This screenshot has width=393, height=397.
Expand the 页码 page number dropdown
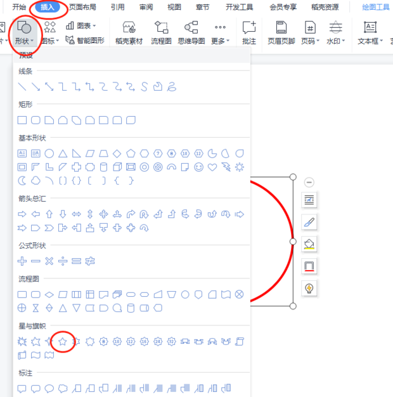[x=310, y=33]
